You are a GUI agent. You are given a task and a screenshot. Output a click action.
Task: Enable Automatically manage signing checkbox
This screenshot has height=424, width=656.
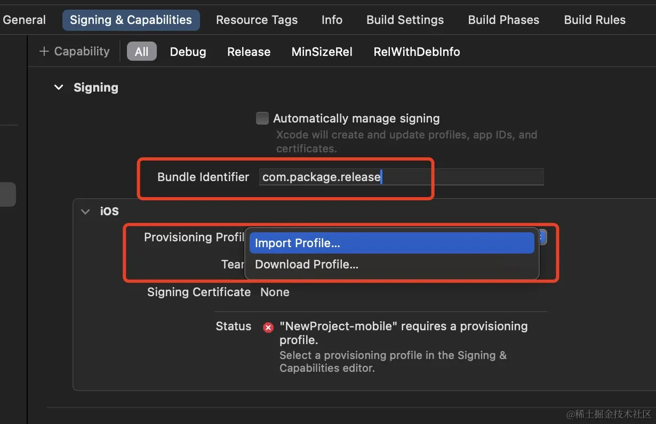click(262, 118)
